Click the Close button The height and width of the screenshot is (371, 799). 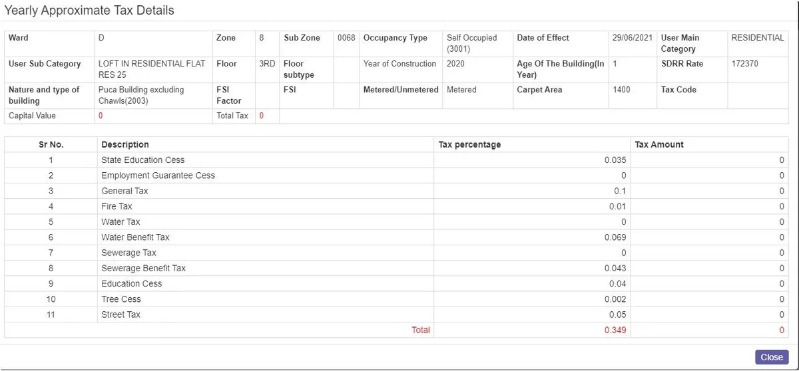pyautogui.click(x=771, y=357)
